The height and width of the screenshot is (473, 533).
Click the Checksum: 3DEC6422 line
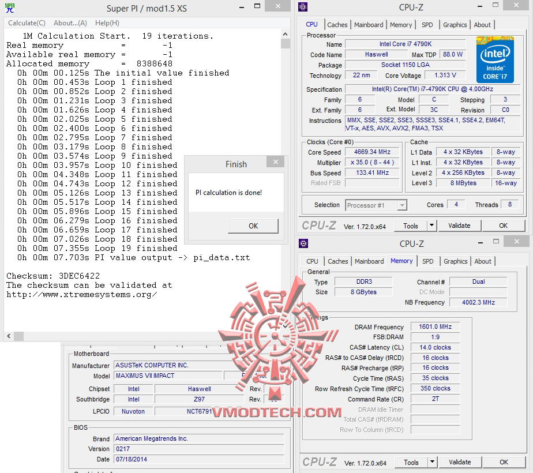coord(54,276)
